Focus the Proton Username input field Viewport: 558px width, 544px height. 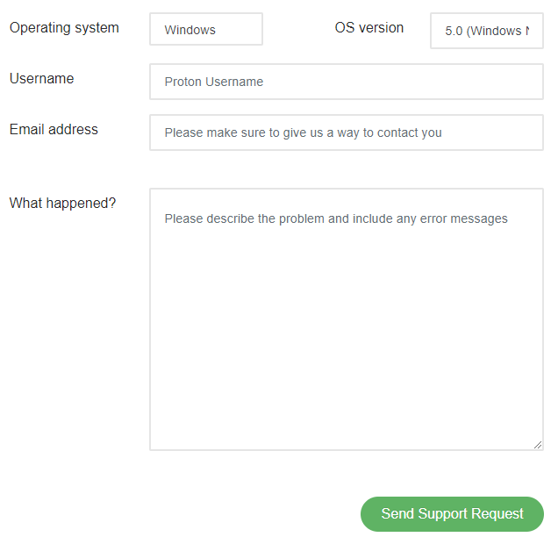347,82
